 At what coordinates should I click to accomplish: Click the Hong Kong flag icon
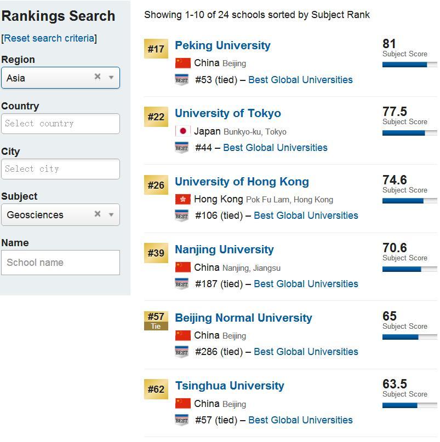(x=182, y=199)
